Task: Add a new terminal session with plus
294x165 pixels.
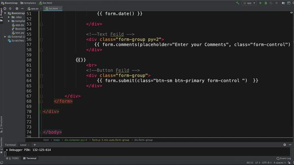Action: (35, 145)
